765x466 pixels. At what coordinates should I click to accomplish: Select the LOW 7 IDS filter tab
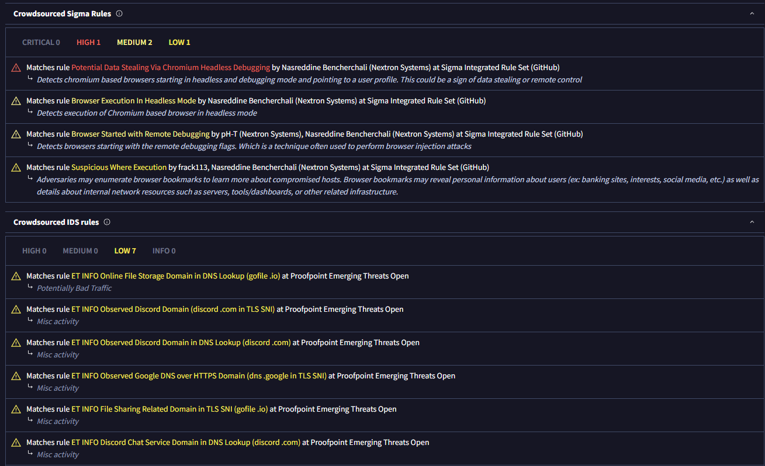pos(125,251)
